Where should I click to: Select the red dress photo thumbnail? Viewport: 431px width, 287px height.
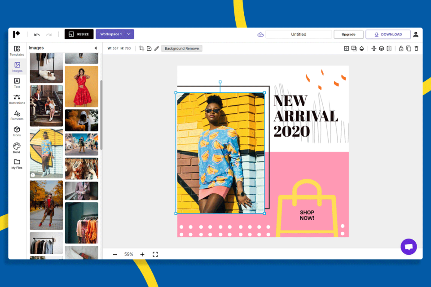point(81,87)
